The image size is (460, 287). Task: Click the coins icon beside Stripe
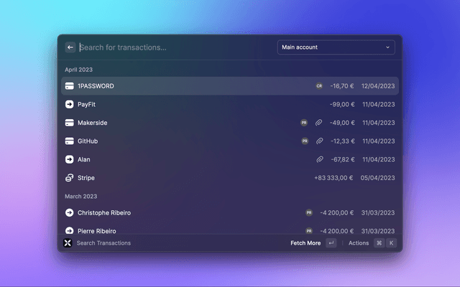[x=70, y=178]
